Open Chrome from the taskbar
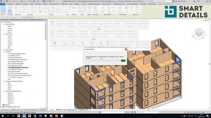Screen dimensions: 211x118 (35, 116)
